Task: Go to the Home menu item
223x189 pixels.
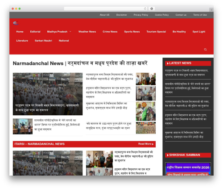Action: [x=20, y=32]
